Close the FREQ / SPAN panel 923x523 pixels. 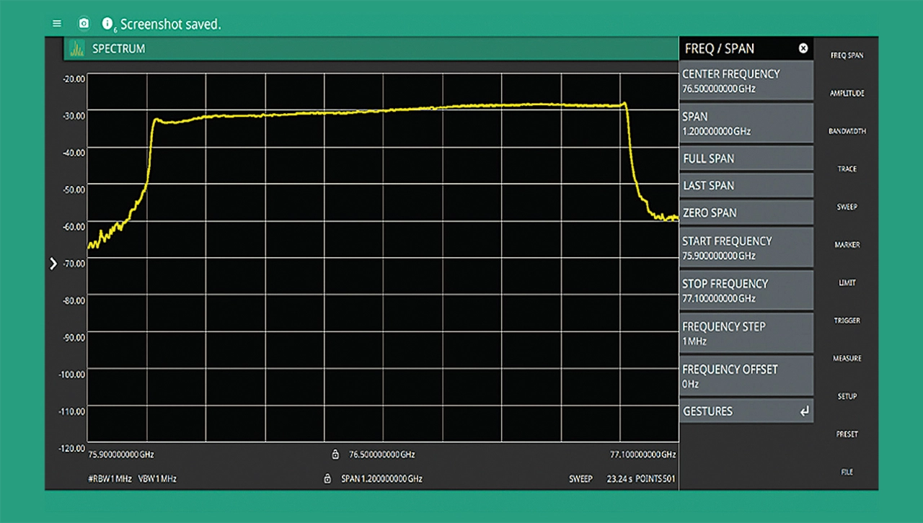pos(803,48)
